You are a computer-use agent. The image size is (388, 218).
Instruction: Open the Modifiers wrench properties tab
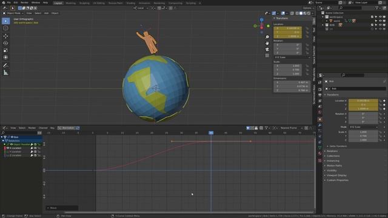pyautogui.click(x=320, y=125)
